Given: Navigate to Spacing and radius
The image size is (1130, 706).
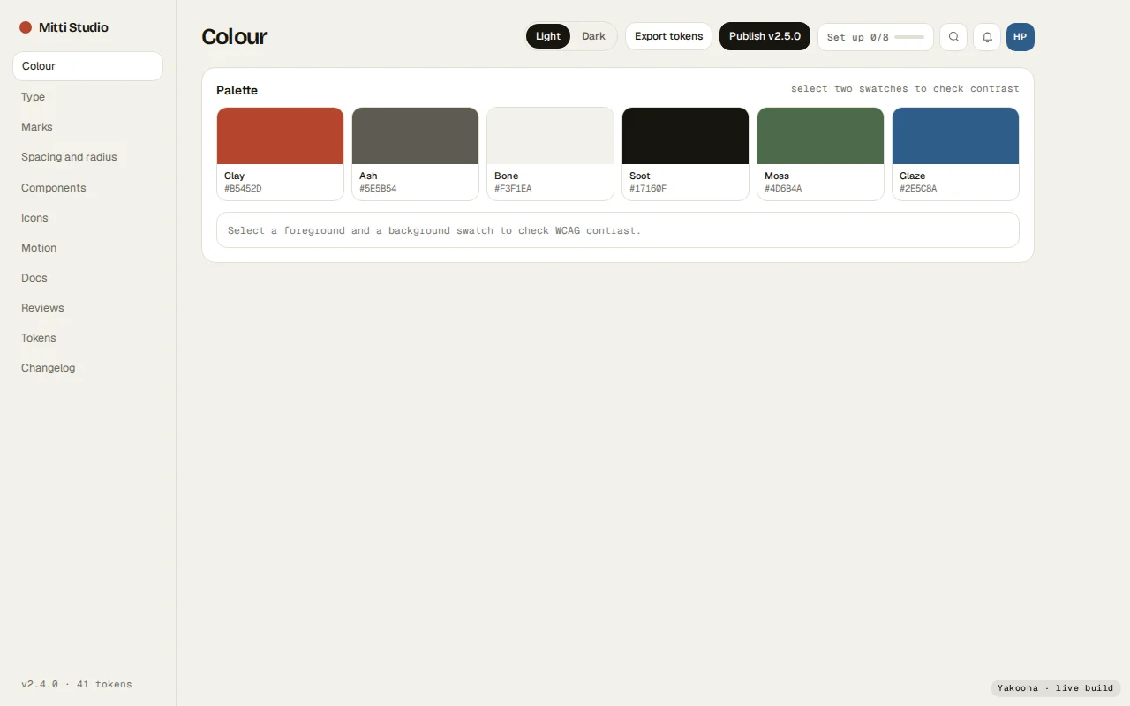Looking at the screenshot, I should point(87,157).
